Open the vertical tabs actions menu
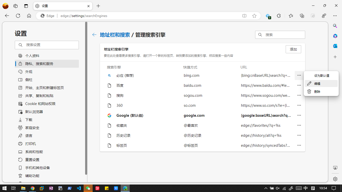Image resolution: width=342 pixels, height=192 pixels. coord(26,6)
